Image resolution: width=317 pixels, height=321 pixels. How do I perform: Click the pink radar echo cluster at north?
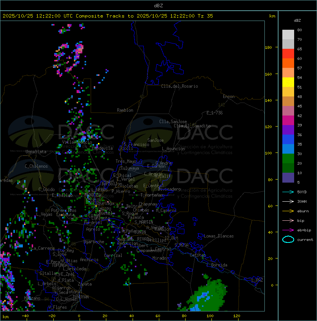[x=79, y=49]
